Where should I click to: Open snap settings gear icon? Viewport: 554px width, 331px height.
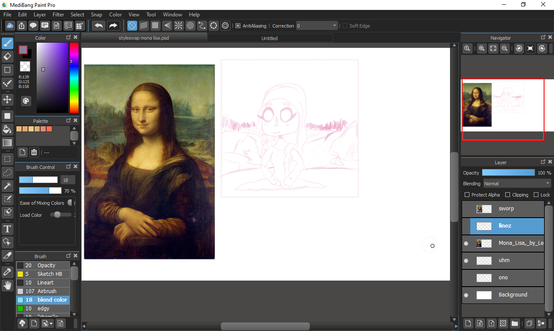click(x=225, y=25)
